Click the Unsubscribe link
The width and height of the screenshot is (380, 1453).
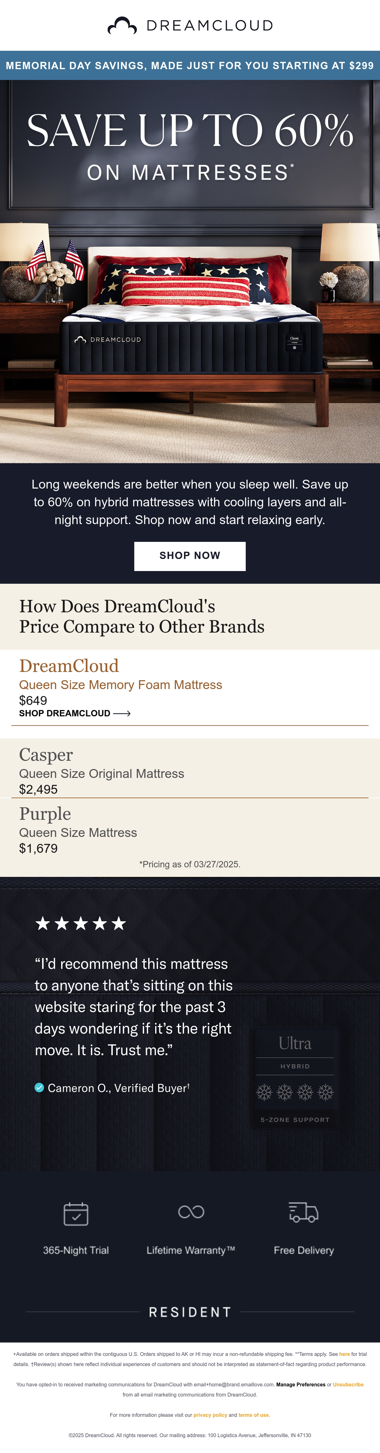[348, 1384]
